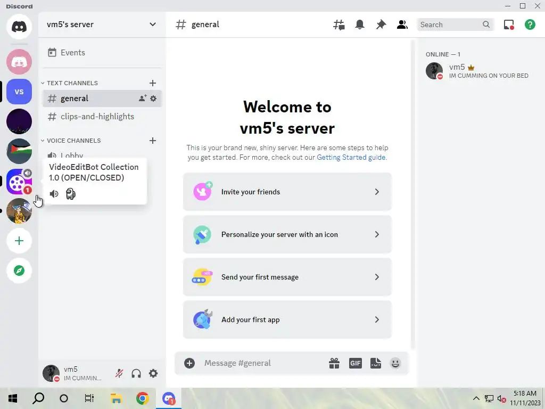Click Personalize your server with an icon

click(x=287, y=234)
